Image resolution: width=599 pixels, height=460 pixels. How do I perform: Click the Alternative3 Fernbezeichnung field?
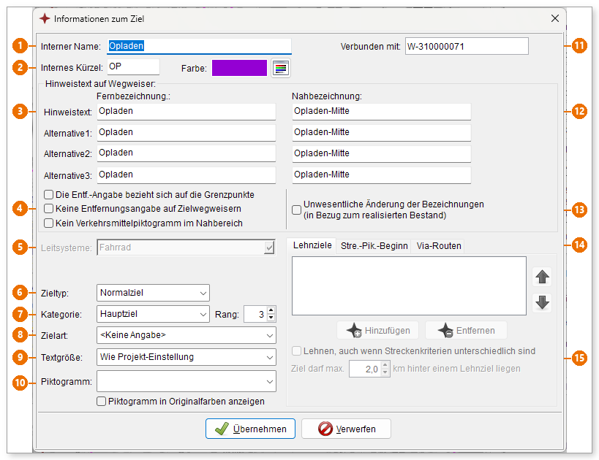186,175
